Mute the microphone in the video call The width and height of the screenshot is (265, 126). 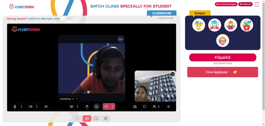15,107
